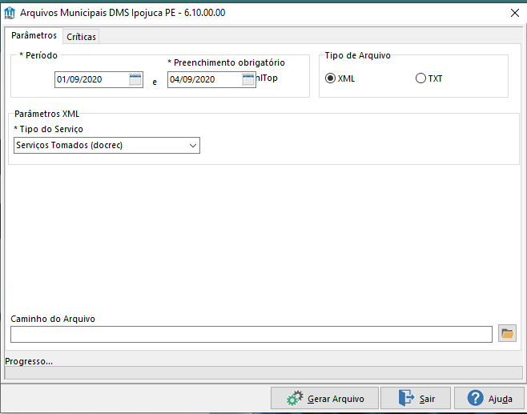527x414 pixels.
Task: Click the Parâmetros XML group label
Action: [x=46, y=114]
